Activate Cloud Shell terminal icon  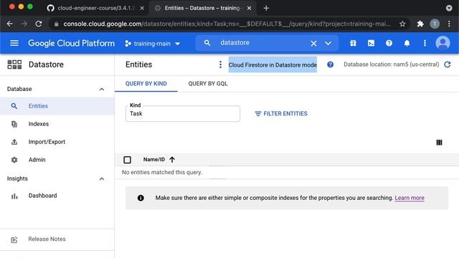[x=371, y=43]
